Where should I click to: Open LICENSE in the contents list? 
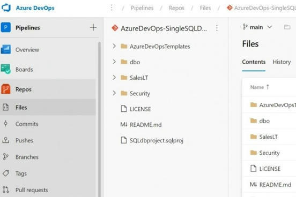[x=270, y=169]
